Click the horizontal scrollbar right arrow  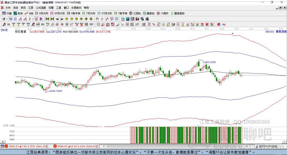click(x=247, y=146)
